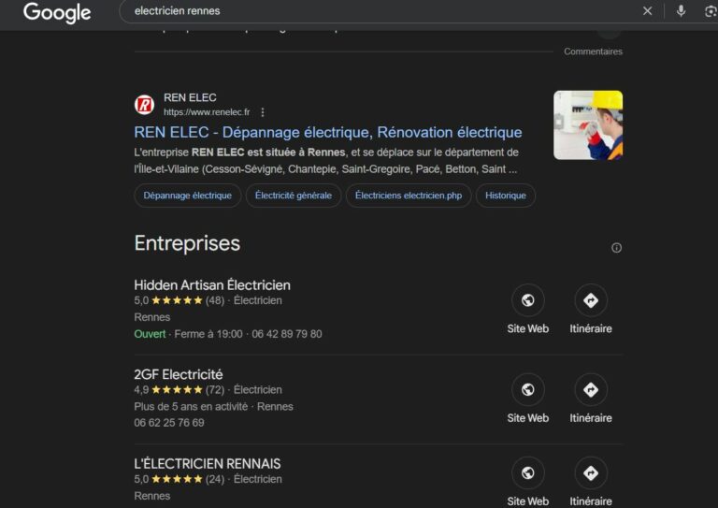Open the Électricité générale sitelink chip

tap(293, 196)
